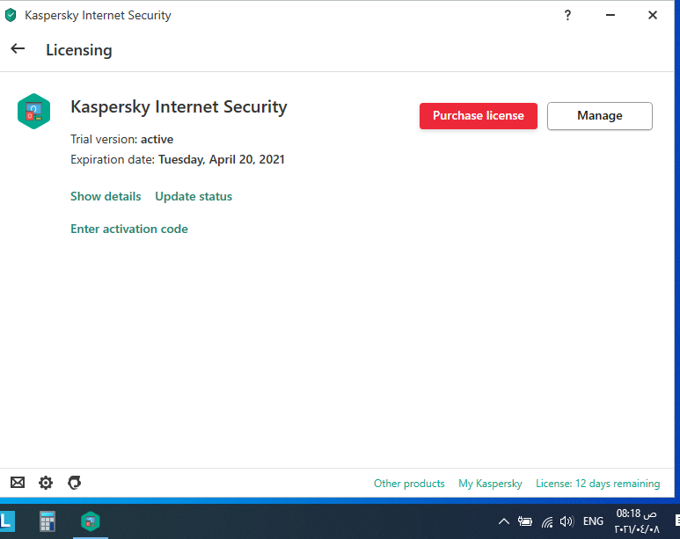Open the Calculator icon in taskbar

coord(48,521)
